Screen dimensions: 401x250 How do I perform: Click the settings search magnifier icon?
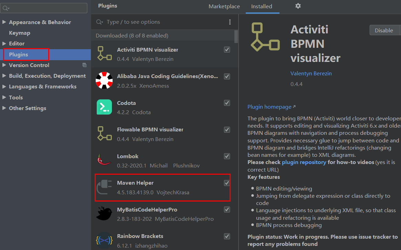pyautogui.click(x=6, y=8)
